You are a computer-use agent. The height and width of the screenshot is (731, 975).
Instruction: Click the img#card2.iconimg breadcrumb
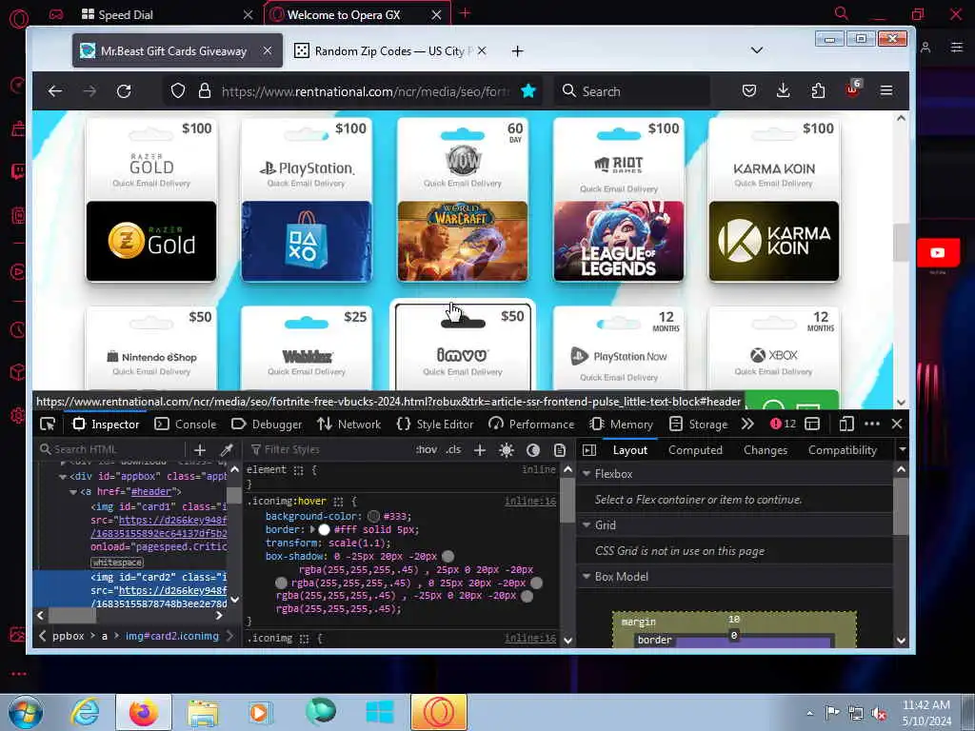[x=172, y=636]
